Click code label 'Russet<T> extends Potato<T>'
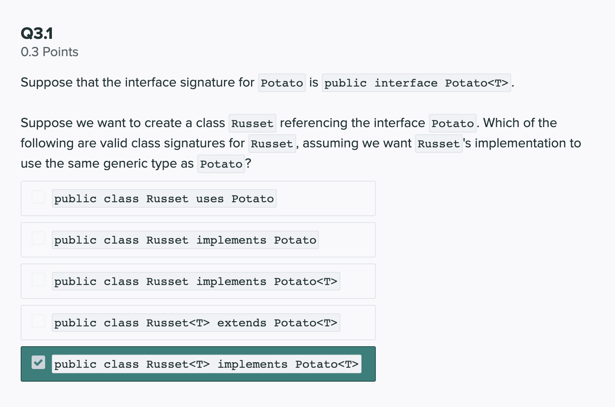 (x=196, y=323)
